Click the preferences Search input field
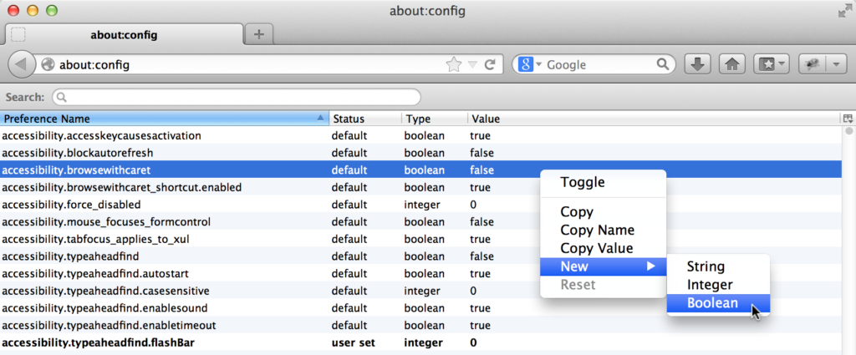The width and height of the screenshot is (856, 355). point(237,98)
